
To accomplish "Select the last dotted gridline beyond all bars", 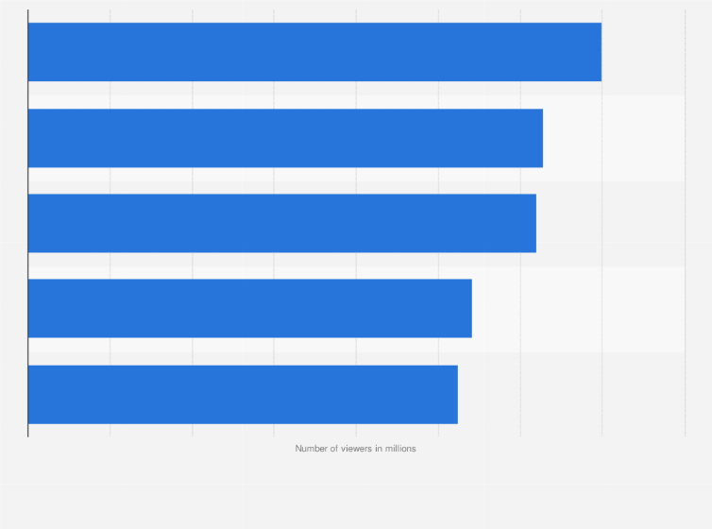I will [685, 223].
